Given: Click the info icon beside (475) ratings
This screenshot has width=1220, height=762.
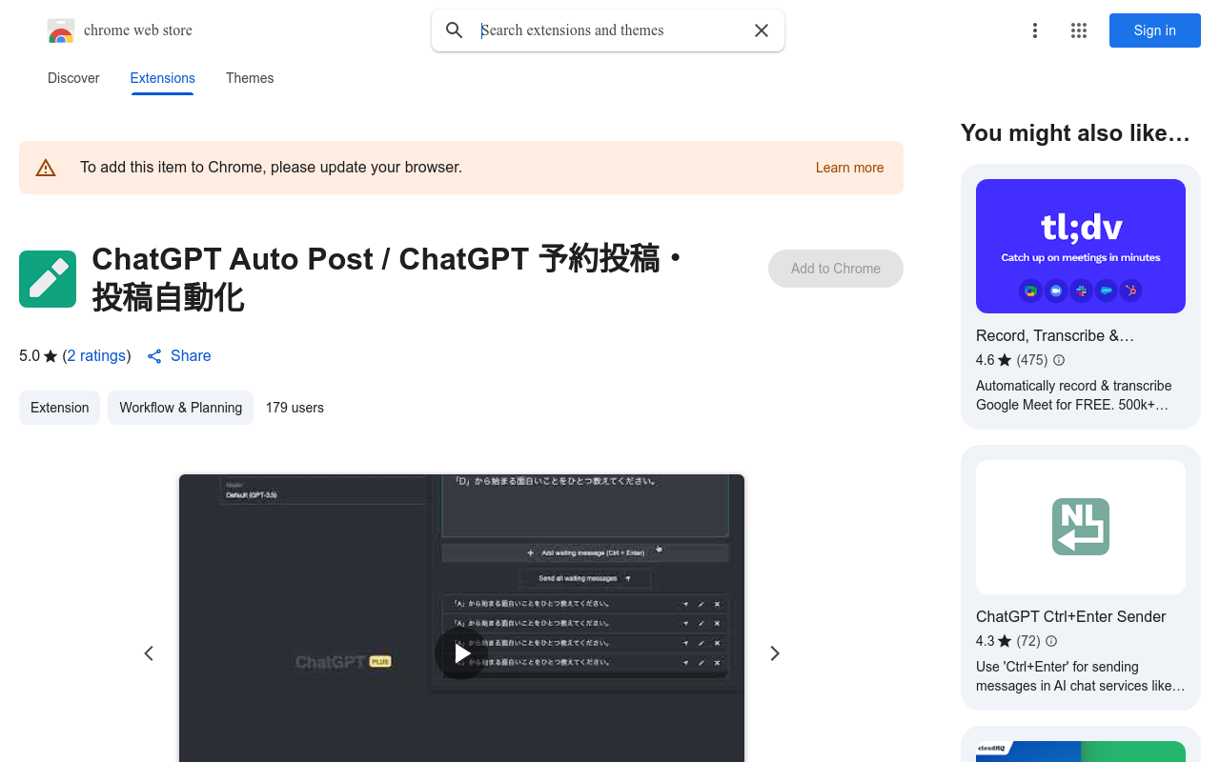Looking at the screenshot, I should coord(1059,360).
